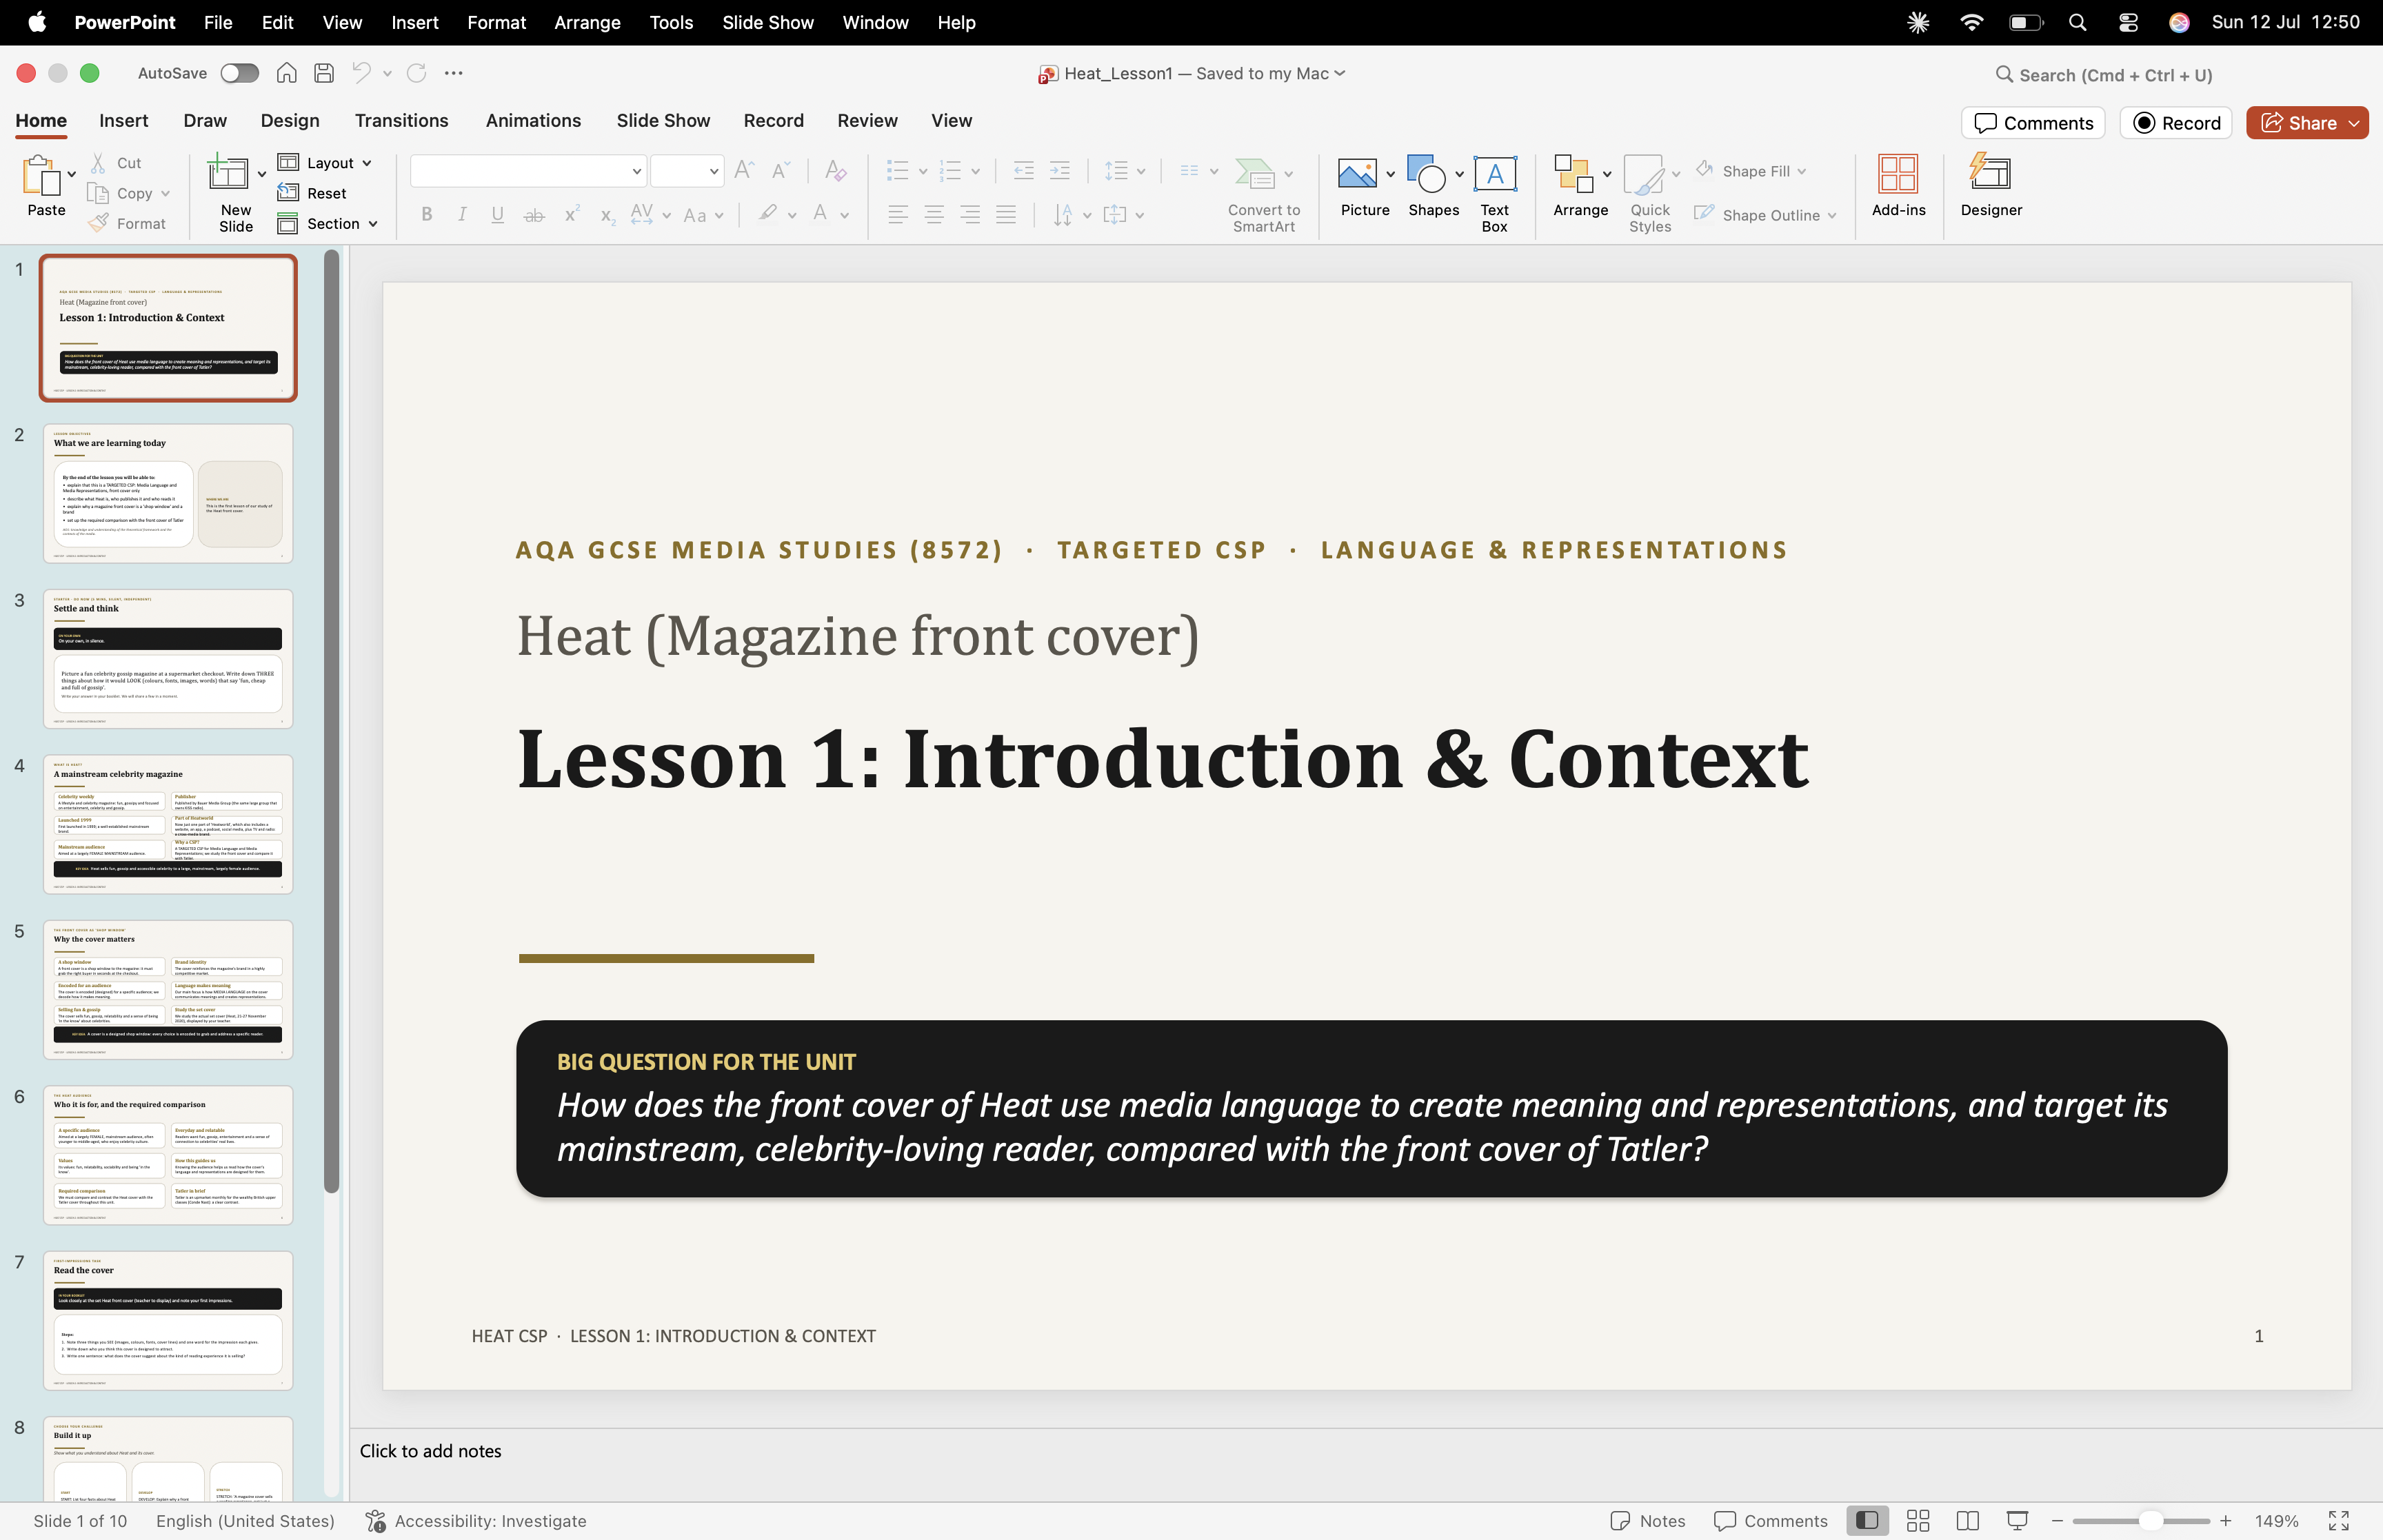Click the Clear Formatting icon

pyautogui.click(x=835, y=170)
